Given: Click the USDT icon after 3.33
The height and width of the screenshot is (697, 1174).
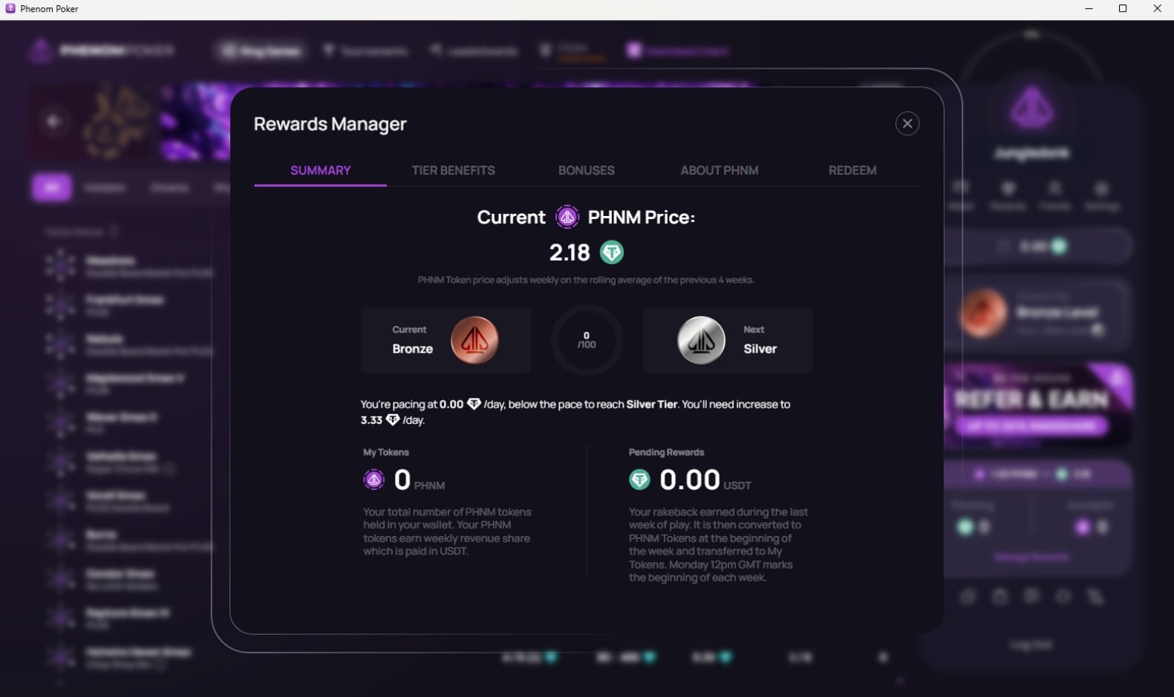Looking at the screenshot, I should (x=393, y=419).
